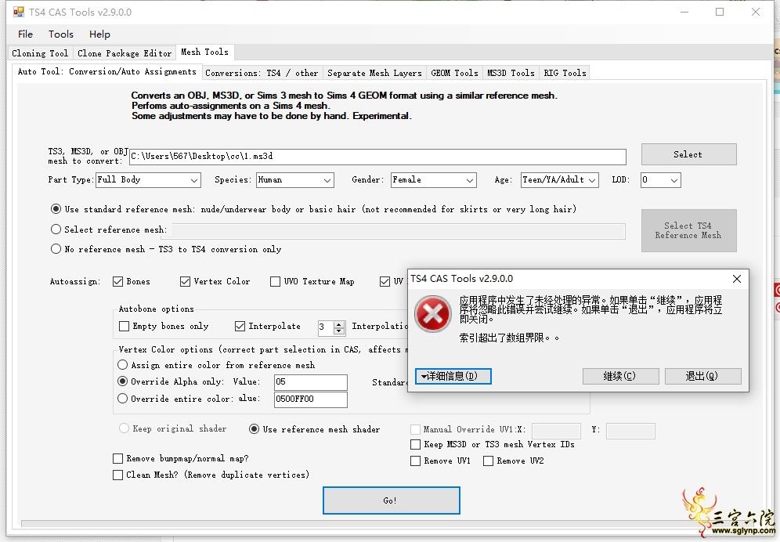Enable the Empty bones only checkbox
The height and width of the screenshot is (542, 780).
125,327
